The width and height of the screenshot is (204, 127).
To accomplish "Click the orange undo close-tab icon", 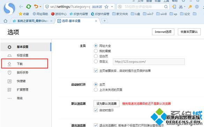I will 36,6.
